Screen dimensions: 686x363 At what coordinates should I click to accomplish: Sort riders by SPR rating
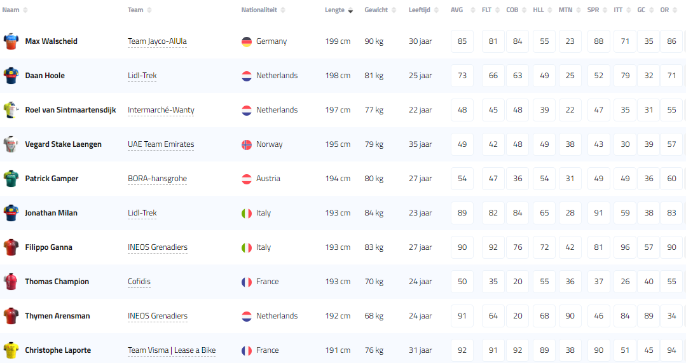(593, 10)
